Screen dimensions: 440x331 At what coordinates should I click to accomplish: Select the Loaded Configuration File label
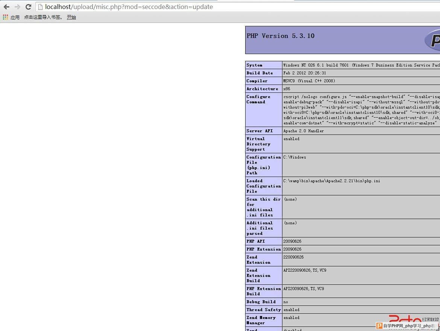point(264,186)
